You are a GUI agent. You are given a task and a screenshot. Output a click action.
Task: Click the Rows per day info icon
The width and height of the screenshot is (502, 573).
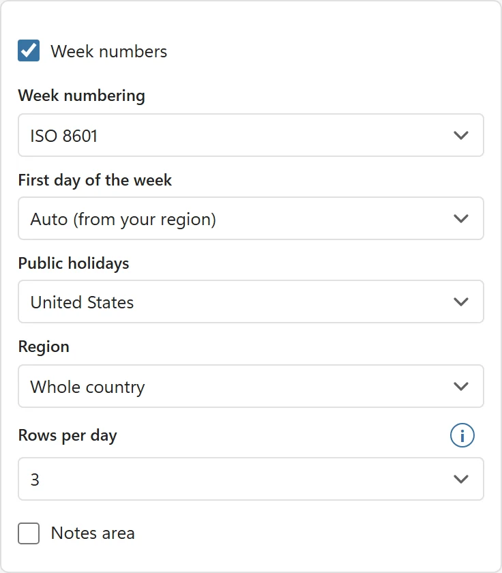(462, 435)
